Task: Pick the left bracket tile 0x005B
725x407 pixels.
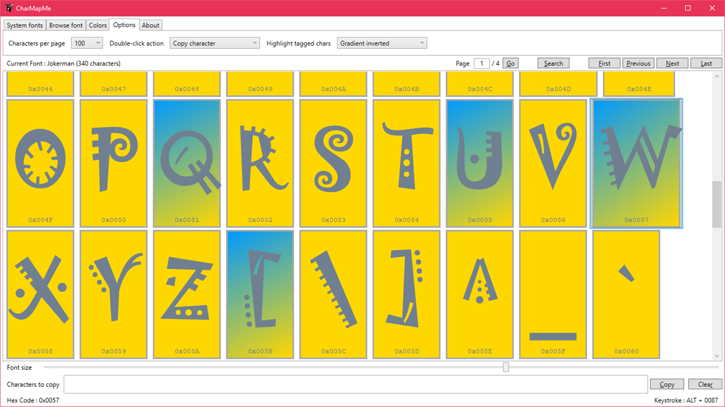Action: 260,294
